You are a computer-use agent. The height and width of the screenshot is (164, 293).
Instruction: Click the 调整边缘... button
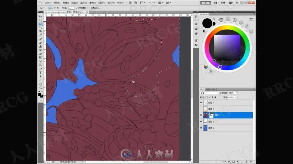click(x=96, y=8)
